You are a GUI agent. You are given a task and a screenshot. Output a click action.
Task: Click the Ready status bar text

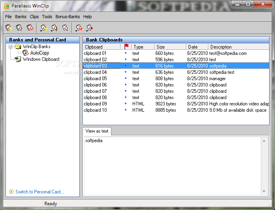coord(51,204)
